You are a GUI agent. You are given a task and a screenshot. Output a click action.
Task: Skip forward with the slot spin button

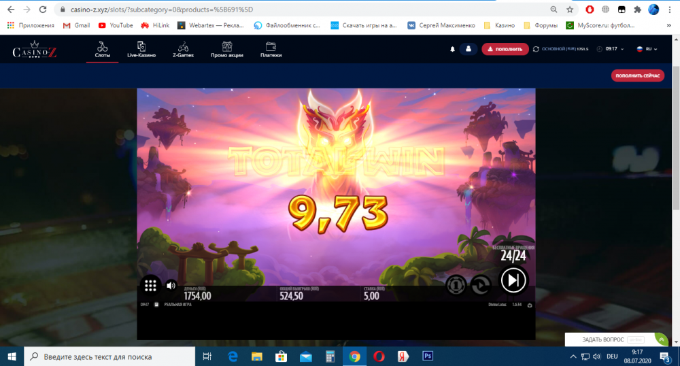[x=513, y=280]
